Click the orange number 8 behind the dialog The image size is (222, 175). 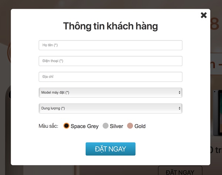[215, 24]
